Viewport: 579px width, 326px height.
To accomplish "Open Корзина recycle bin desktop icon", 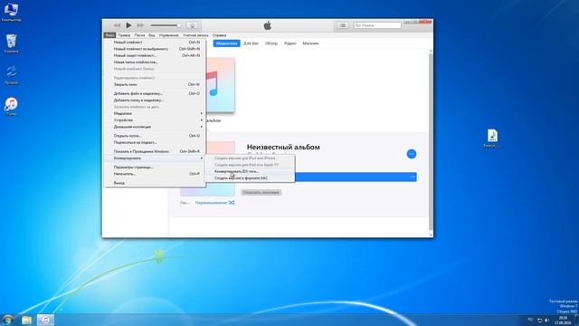I will (x=11, y=43).
